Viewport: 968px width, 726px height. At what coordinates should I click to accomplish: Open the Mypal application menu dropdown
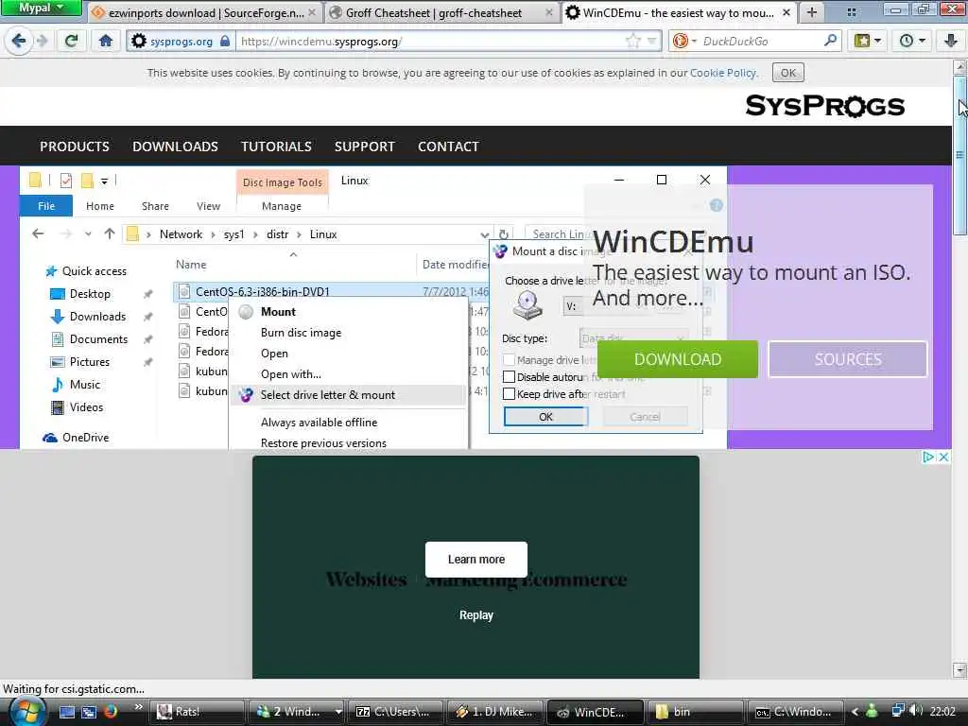pos(41,8)
